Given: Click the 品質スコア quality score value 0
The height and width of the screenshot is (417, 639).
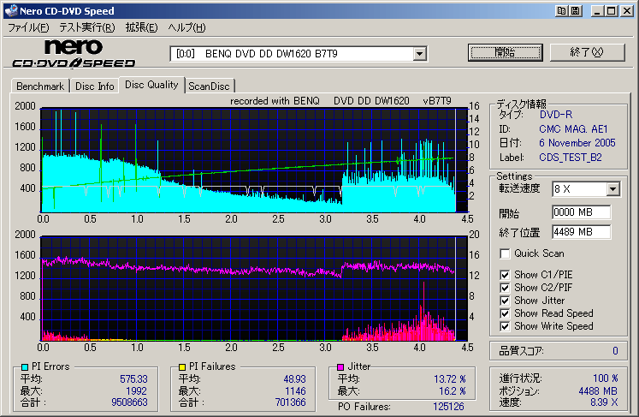Looking at the screenshot, I should [615, 351].
